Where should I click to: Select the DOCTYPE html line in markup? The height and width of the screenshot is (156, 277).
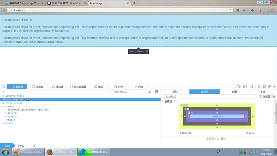[x=13, y=96]
